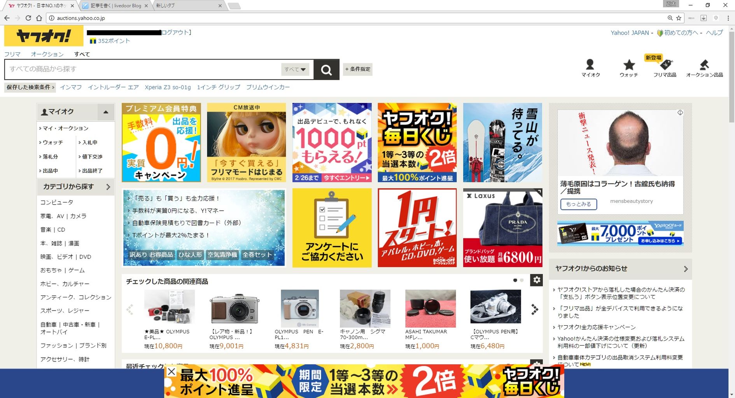Select the フリマ search tab
Image resolution: width=735 pixels, height=398 pixels.
12,54
